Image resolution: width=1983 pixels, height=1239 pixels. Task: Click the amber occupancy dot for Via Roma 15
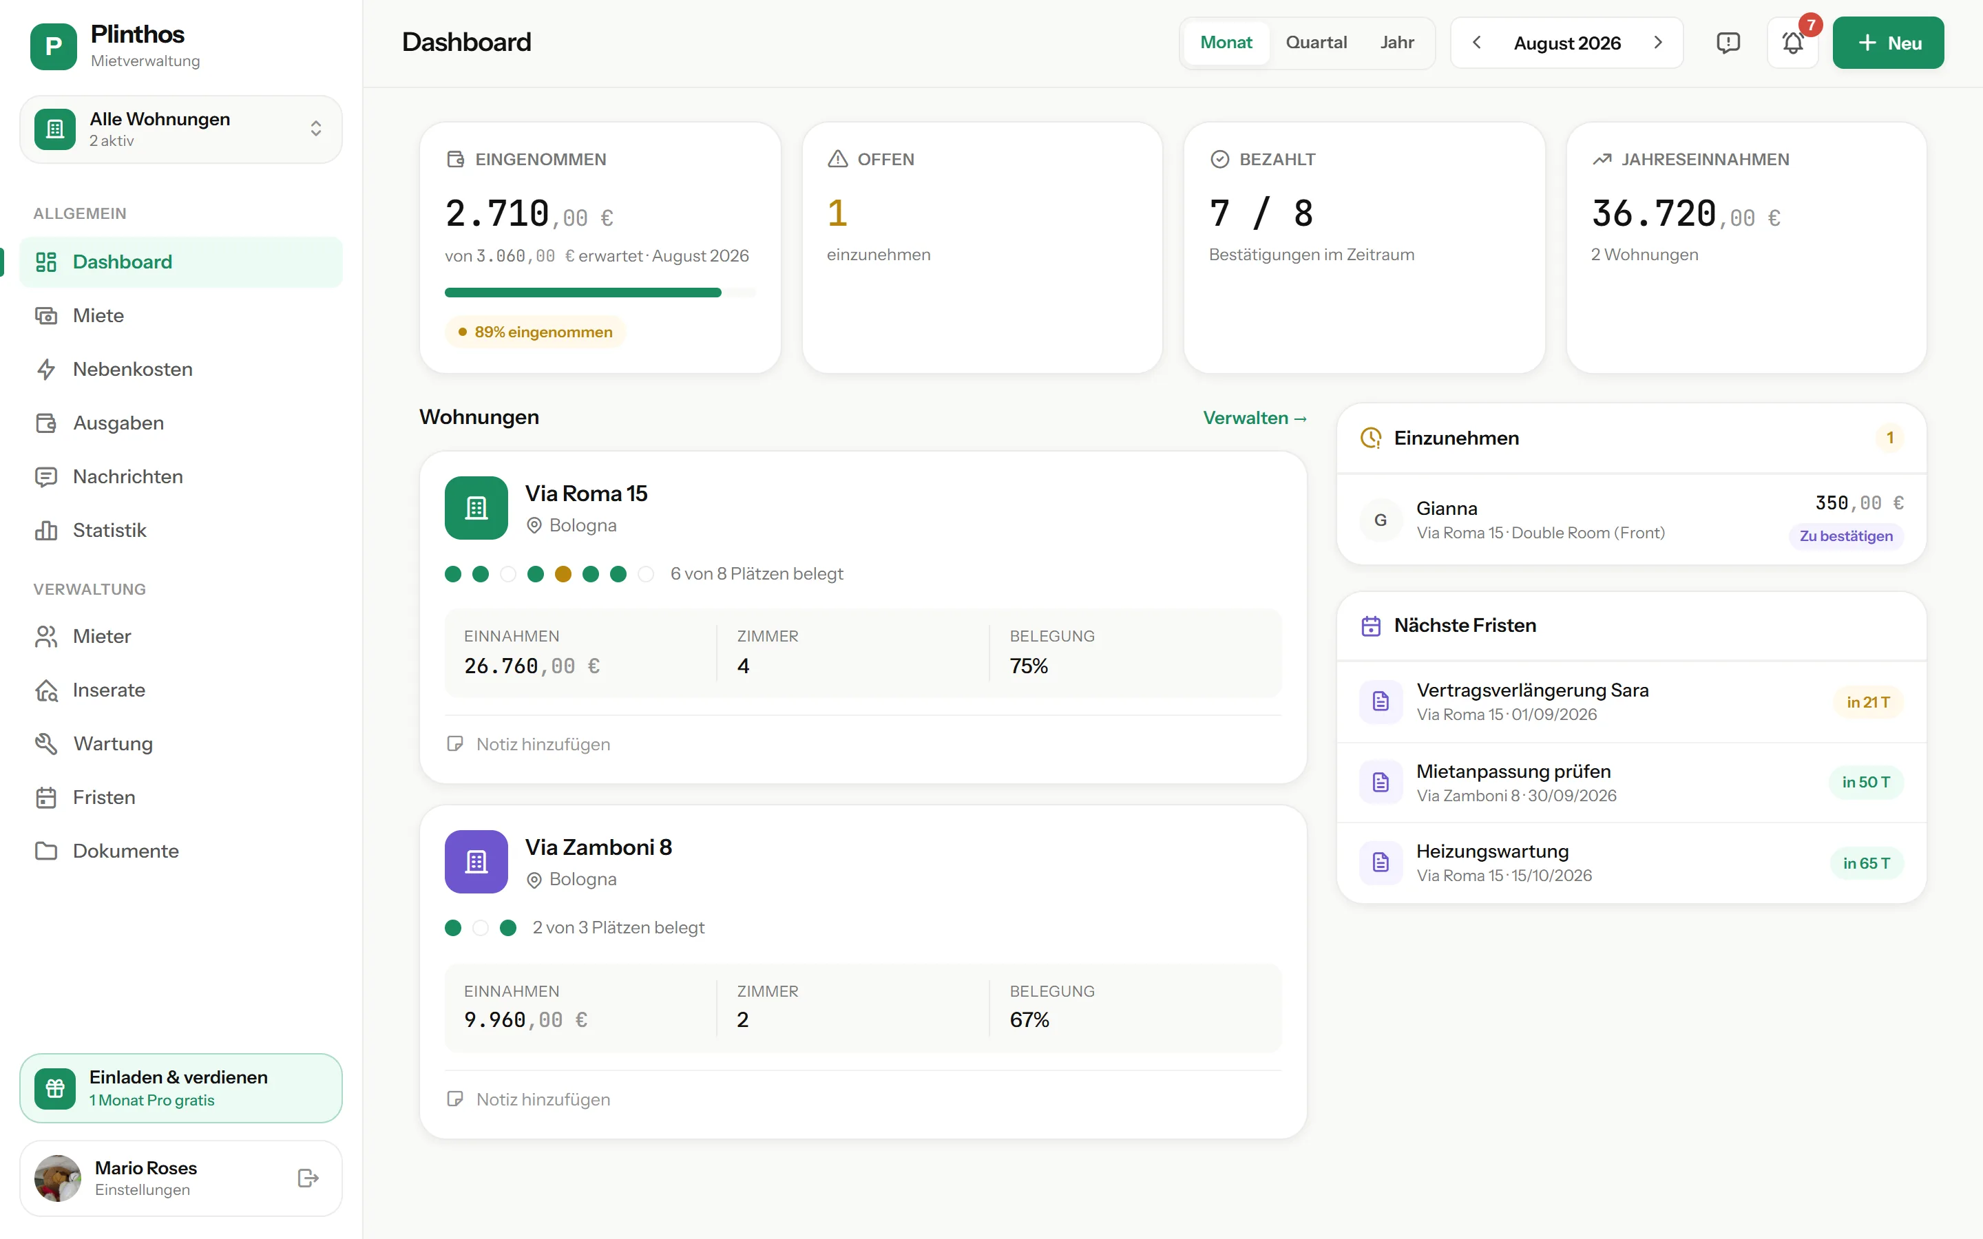click(x=563, y=573)
